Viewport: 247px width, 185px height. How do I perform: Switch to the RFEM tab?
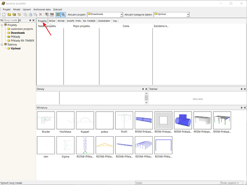tap(52, 21)
